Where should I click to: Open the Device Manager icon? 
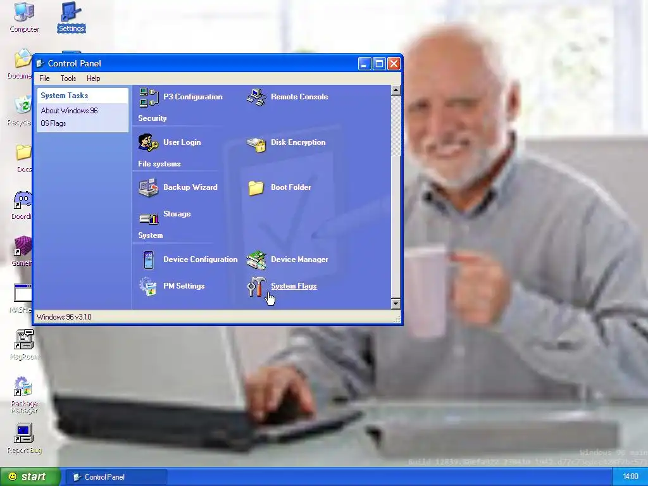coord(256,260)
